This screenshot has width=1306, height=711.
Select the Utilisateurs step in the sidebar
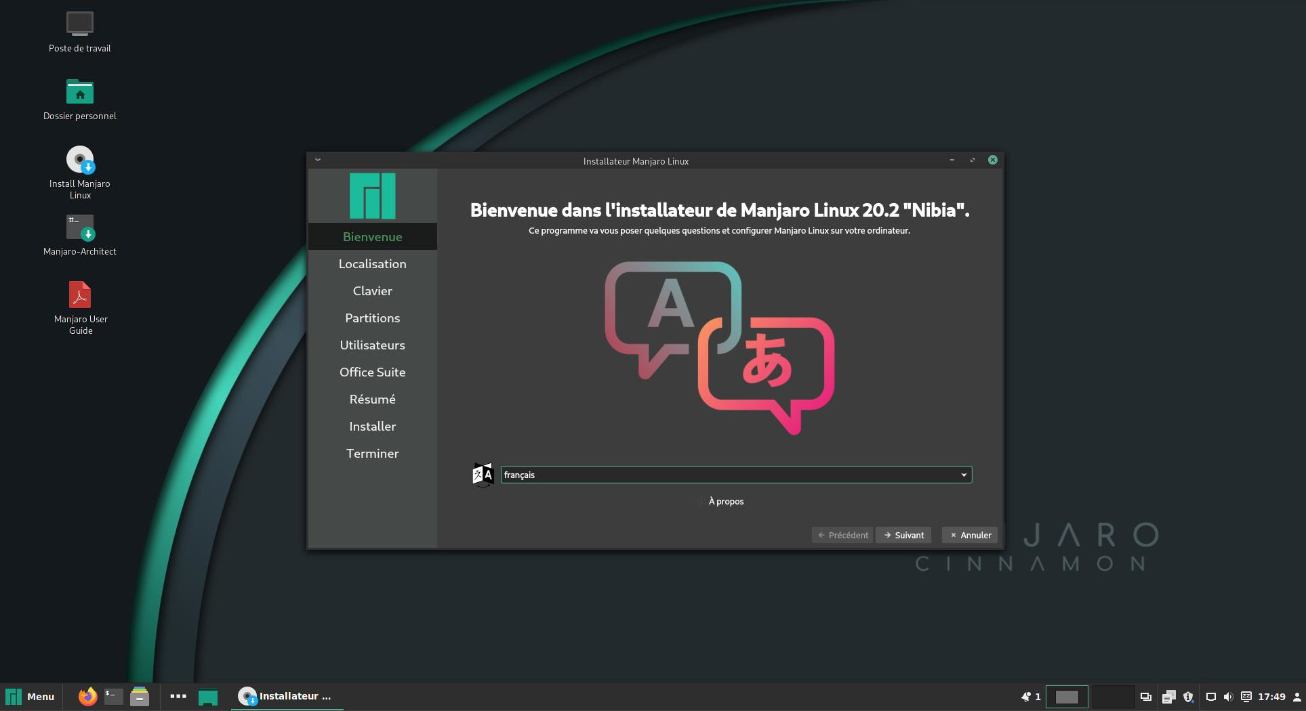[373, 345]
